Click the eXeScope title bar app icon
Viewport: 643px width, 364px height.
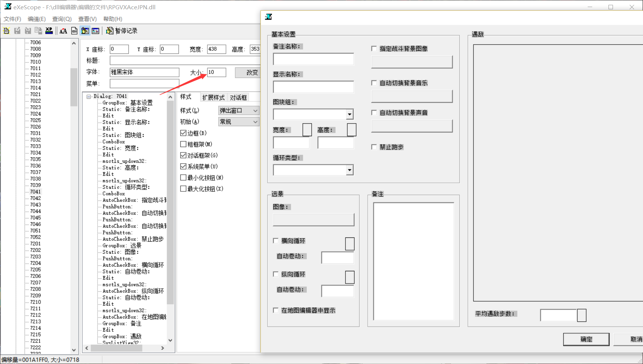pyautogui.click(x=8, y=7)
